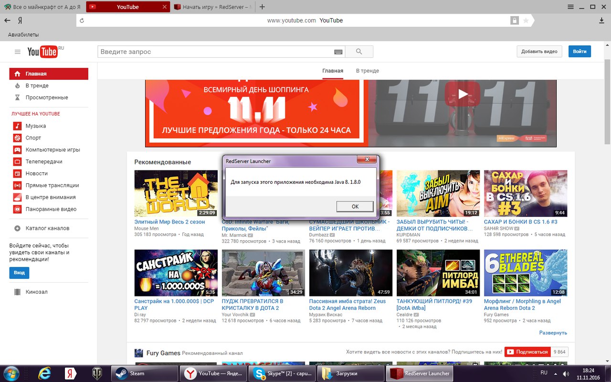Screen dimensions: 611x382
Task: Switch to Все о майнкрафт browser tab
Action: click(x=43, y=7)
